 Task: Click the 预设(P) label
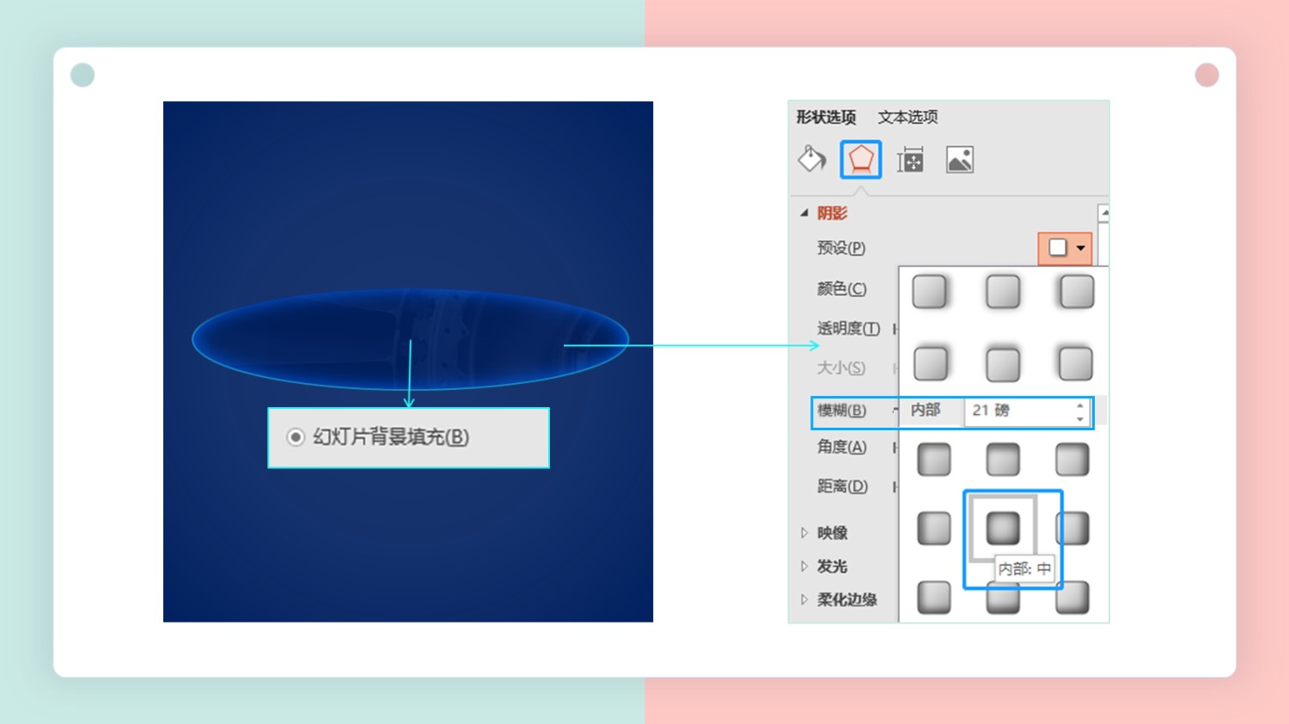click(841, 248)
